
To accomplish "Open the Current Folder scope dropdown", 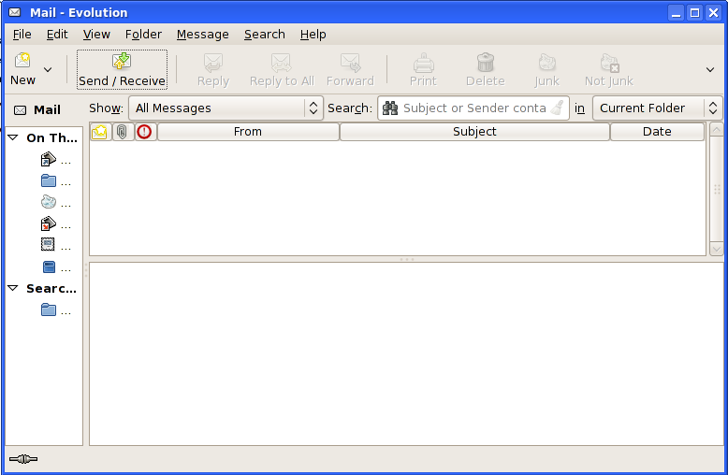I will [x=658, y=108].
